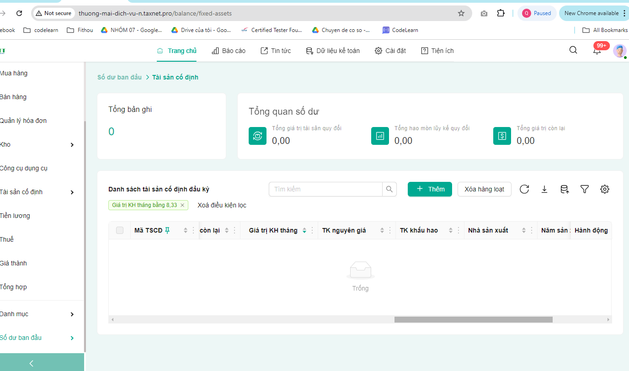Click the Thêm add button
The height and width of the screenshot is (371, 629).
[430, 189]
